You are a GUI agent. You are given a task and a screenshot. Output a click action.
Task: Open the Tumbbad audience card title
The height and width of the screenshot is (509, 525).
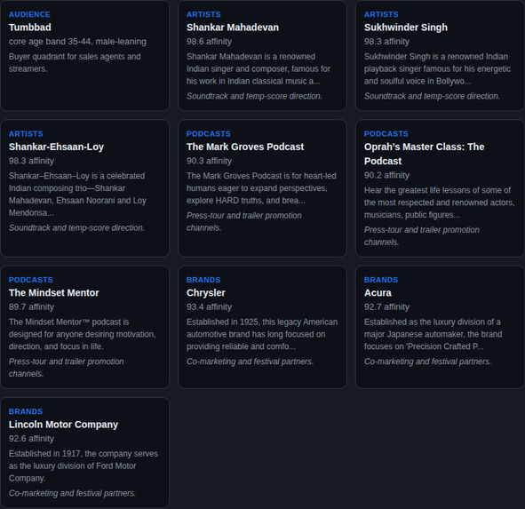tap(30, 28)
